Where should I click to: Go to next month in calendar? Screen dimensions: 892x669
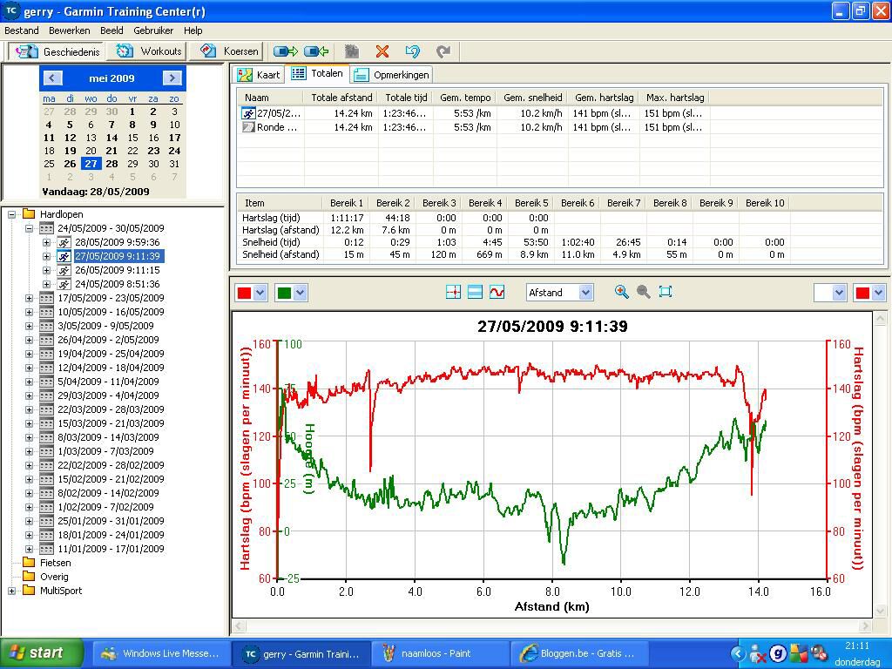pyautogui.click(x=172, y=78)
